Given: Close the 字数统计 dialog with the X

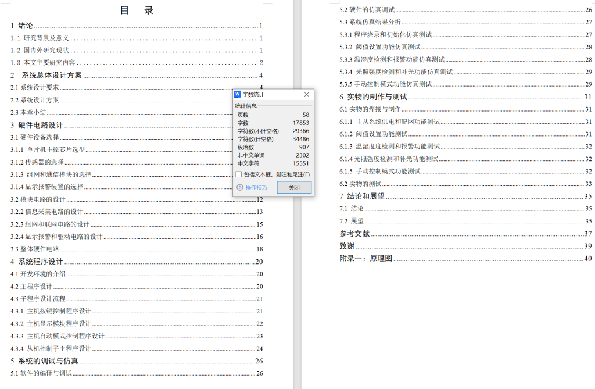Looking at the screenshot, I should coord(307,95).
